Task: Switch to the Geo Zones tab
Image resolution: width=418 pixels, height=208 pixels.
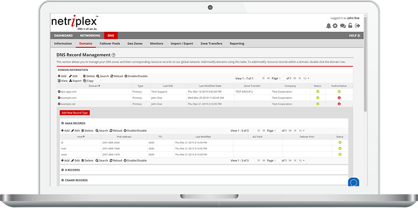Action: (x=135, y=43)
